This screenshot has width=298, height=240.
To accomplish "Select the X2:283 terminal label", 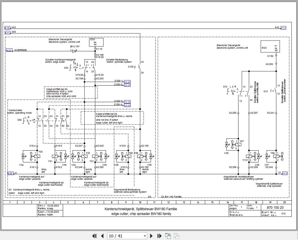I will (269, 64).
